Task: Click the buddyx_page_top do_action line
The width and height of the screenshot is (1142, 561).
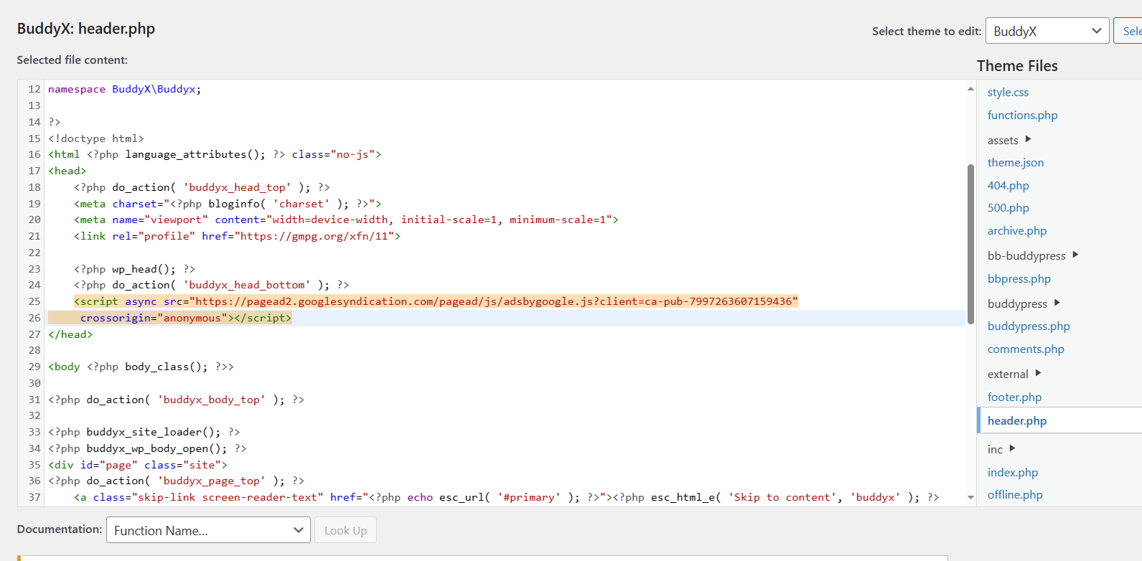Action: (176, 481)
